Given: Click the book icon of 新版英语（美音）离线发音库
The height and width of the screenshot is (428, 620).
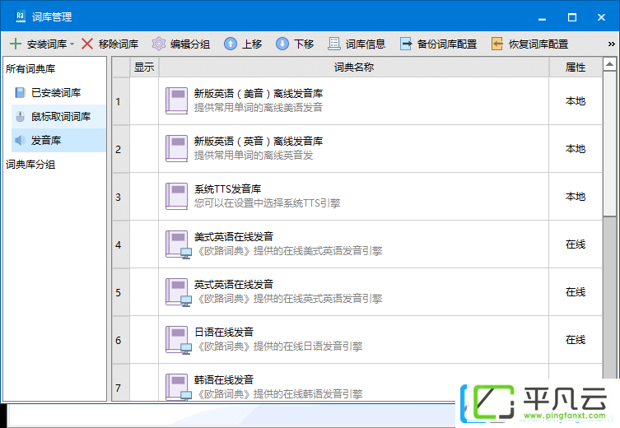Looking at the screenshot, I should (x=176, y=100).
